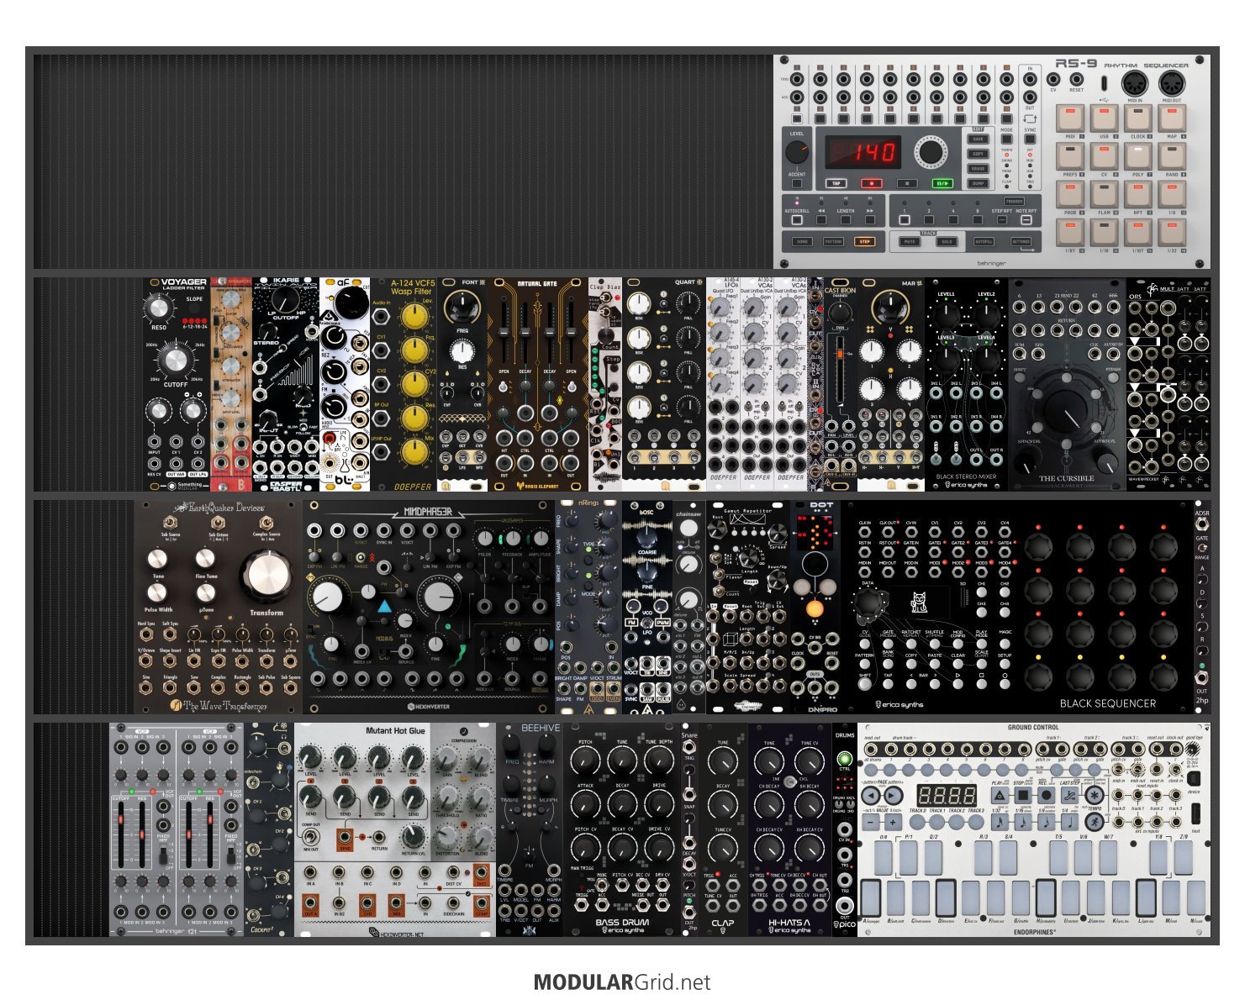Click the DUMP button on RS-9
The image size is (1245, 1000).
coord(978,183)
